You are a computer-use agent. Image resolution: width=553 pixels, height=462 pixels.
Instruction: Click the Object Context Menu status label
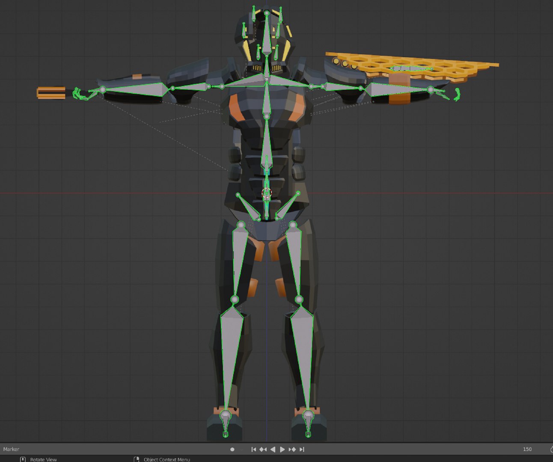point(167,459)
